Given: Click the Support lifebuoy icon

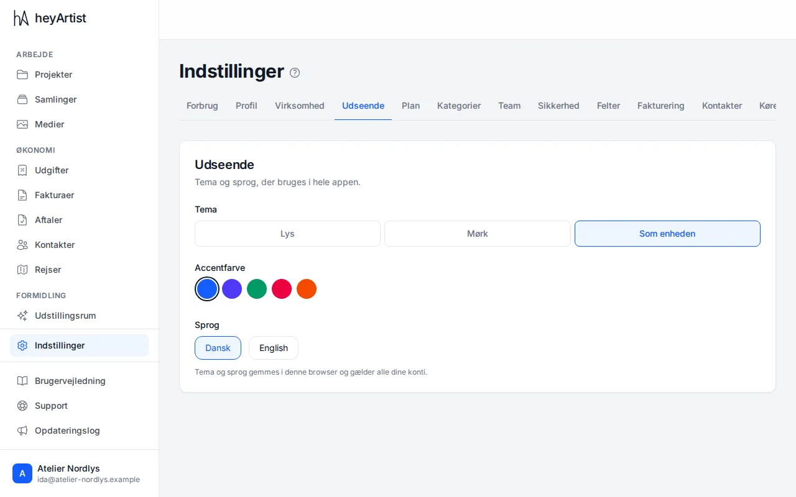Looking at the screenshot, I should [x=22, y=406].
